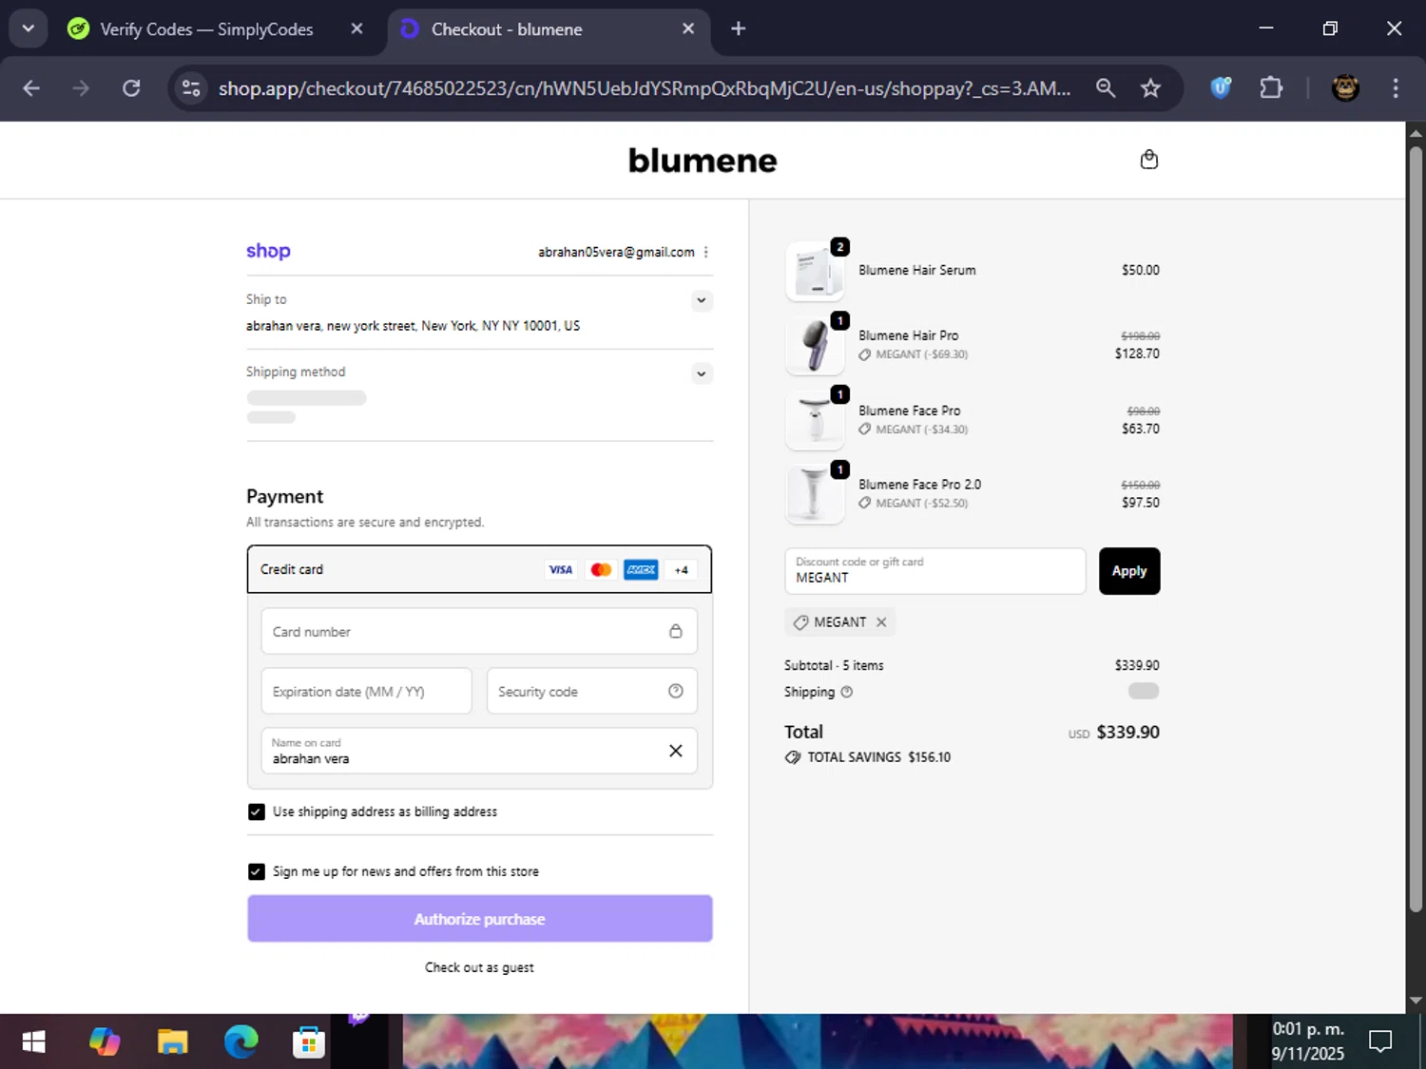Click the taskbar clock and date
The width and height of the screenshot is (1426, 1069).
tap(1308, 1041)
